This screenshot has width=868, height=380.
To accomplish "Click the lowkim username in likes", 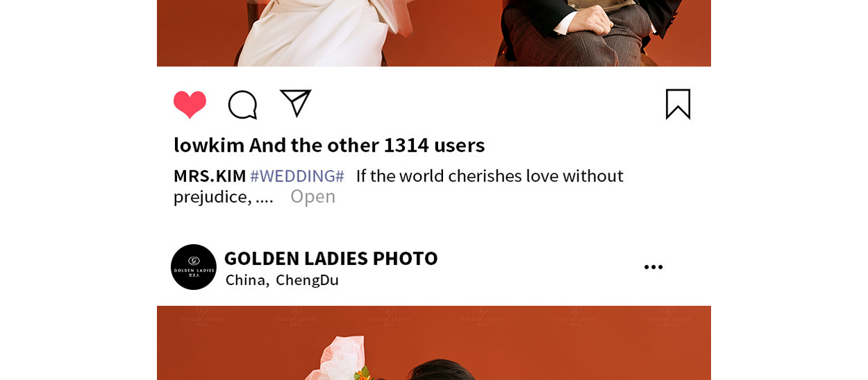I will click(209, 145).
